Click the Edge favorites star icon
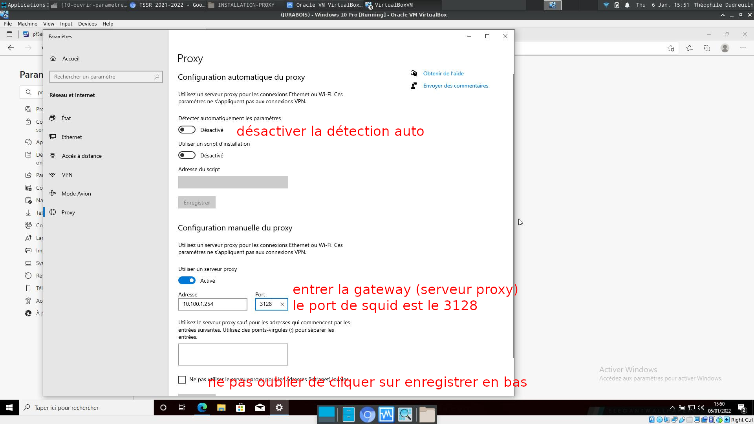The width and height of the screenshot is (754, 424). point(689,48)
